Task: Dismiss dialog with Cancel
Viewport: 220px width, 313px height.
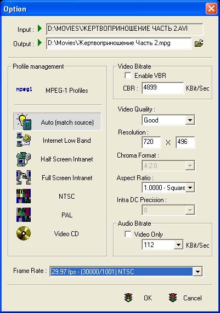Action: 193,298
